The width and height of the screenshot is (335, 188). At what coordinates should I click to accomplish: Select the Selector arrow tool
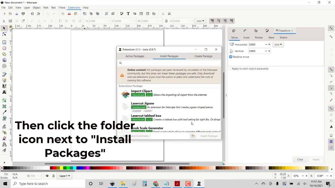pyautogui.click(x=4, y=28)
